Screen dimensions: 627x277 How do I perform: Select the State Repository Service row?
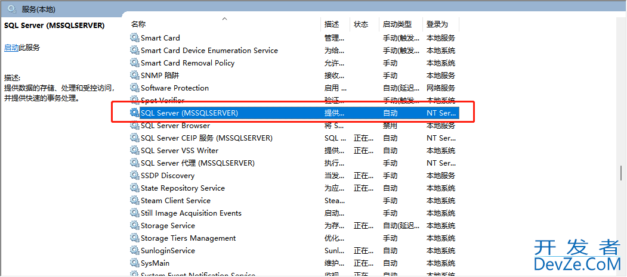294,188
